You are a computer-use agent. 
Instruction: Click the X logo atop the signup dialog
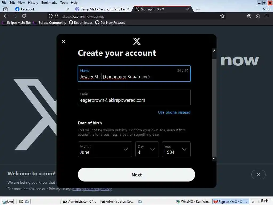click(x=137, y=41)
